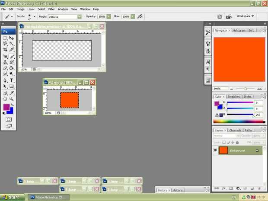Open Layers panel options menu

pyautogui.click(x=264, y=131)
